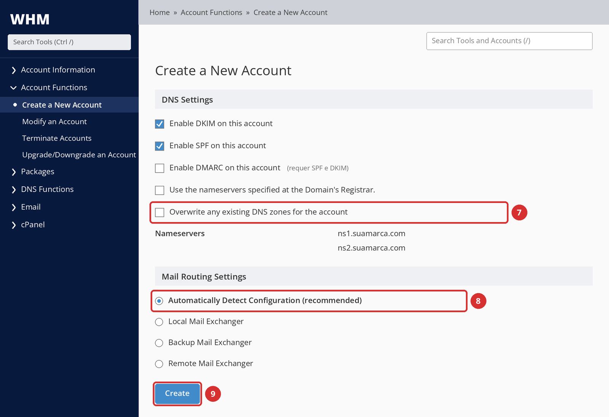
Task: Expand the DNS Functions section chevron
Action: pos(14,190)
